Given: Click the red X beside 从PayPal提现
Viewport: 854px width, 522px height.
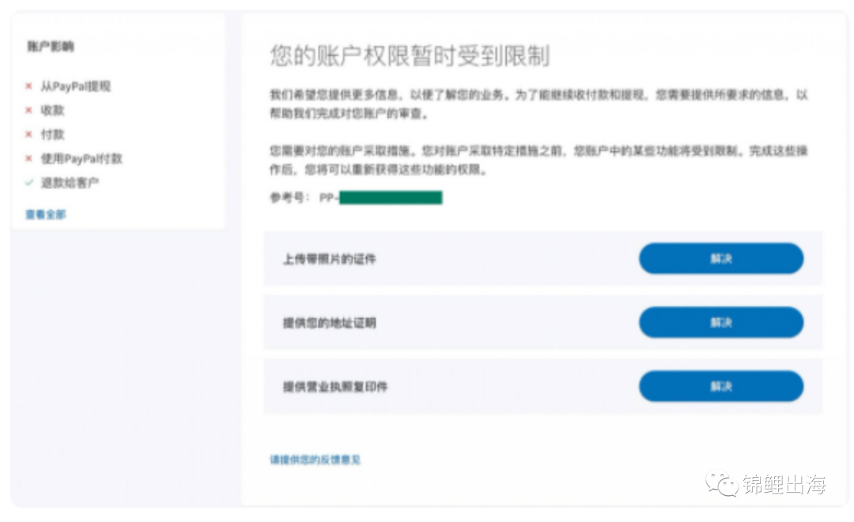Looking at the screenshot, I should click(x=29, y=86).
